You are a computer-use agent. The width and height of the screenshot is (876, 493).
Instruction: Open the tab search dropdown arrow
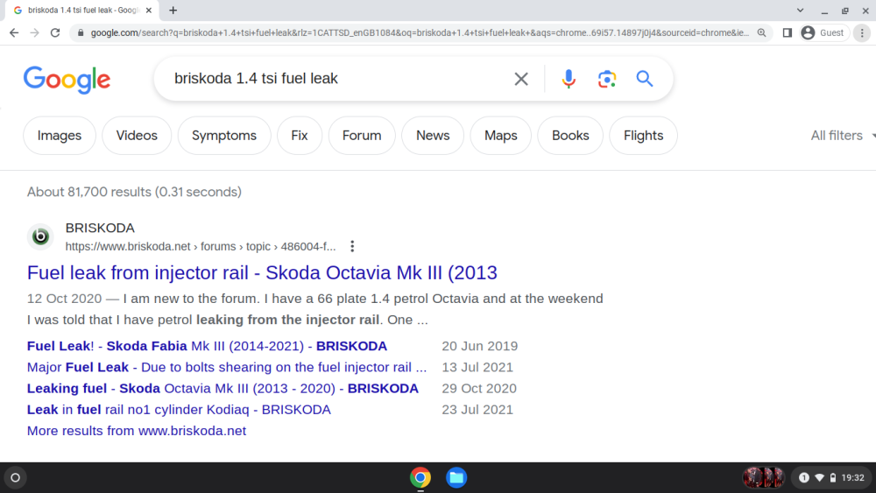pos(800,10)
